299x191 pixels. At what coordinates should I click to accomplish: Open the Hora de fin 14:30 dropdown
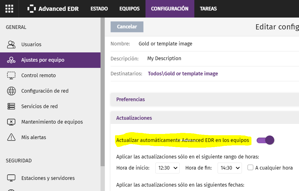tap(229, 168)
